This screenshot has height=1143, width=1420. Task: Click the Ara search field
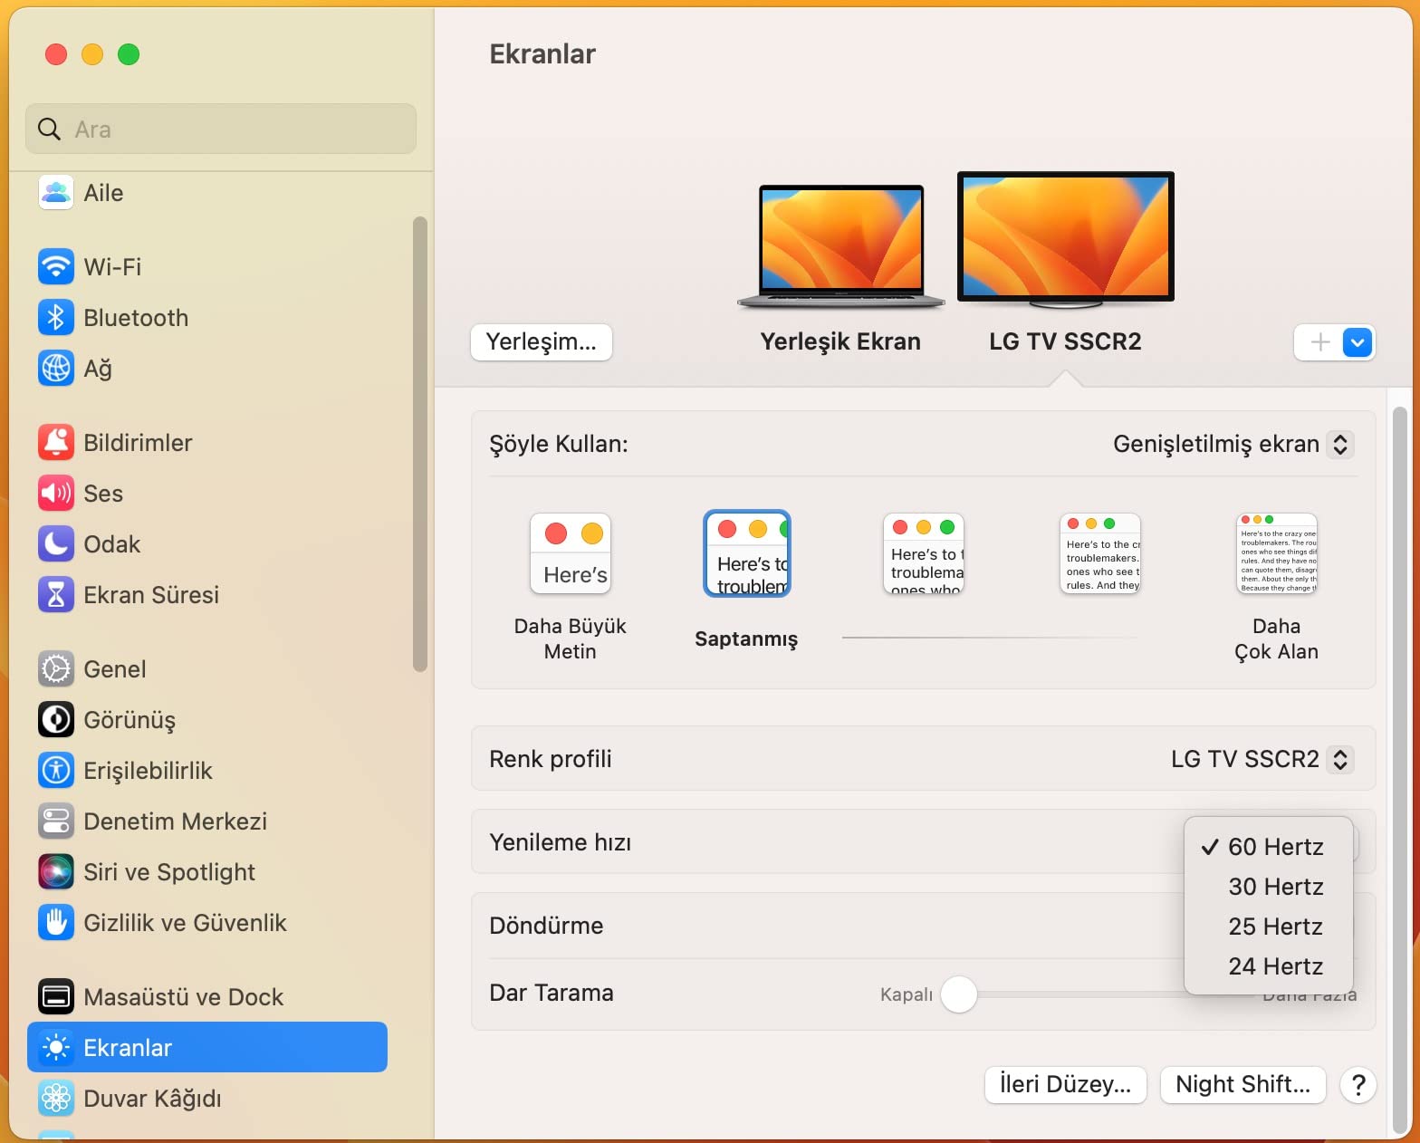222,130
